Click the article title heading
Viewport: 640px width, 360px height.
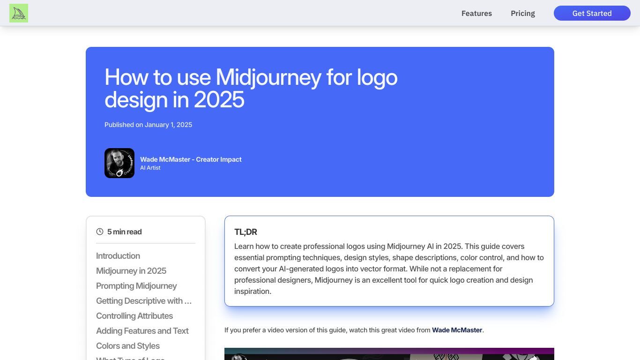(x=251, y=88)
